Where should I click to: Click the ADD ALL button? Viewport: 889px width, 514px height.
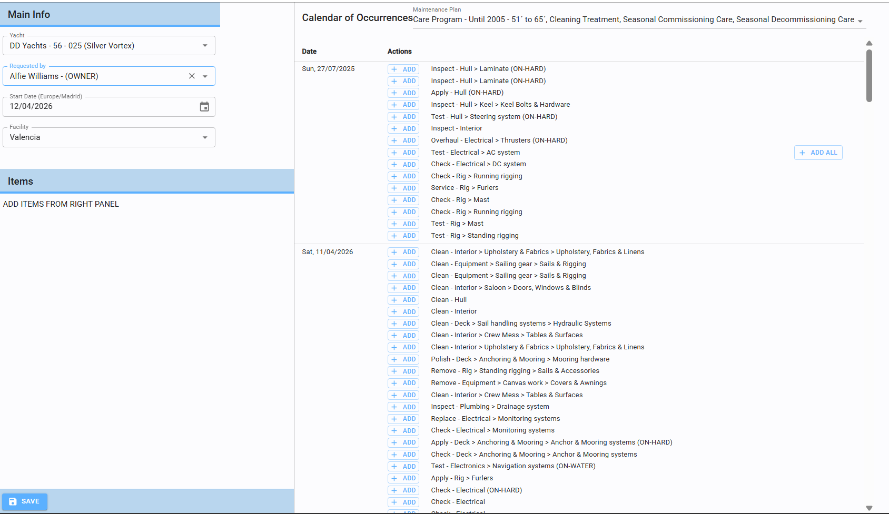click(818, 153)
